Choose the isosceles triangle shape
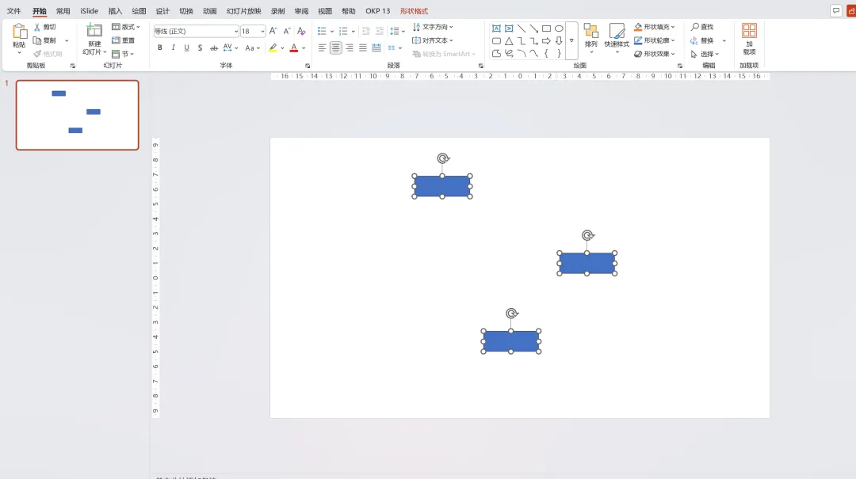856x479 pixels. (x=509, y=41)
